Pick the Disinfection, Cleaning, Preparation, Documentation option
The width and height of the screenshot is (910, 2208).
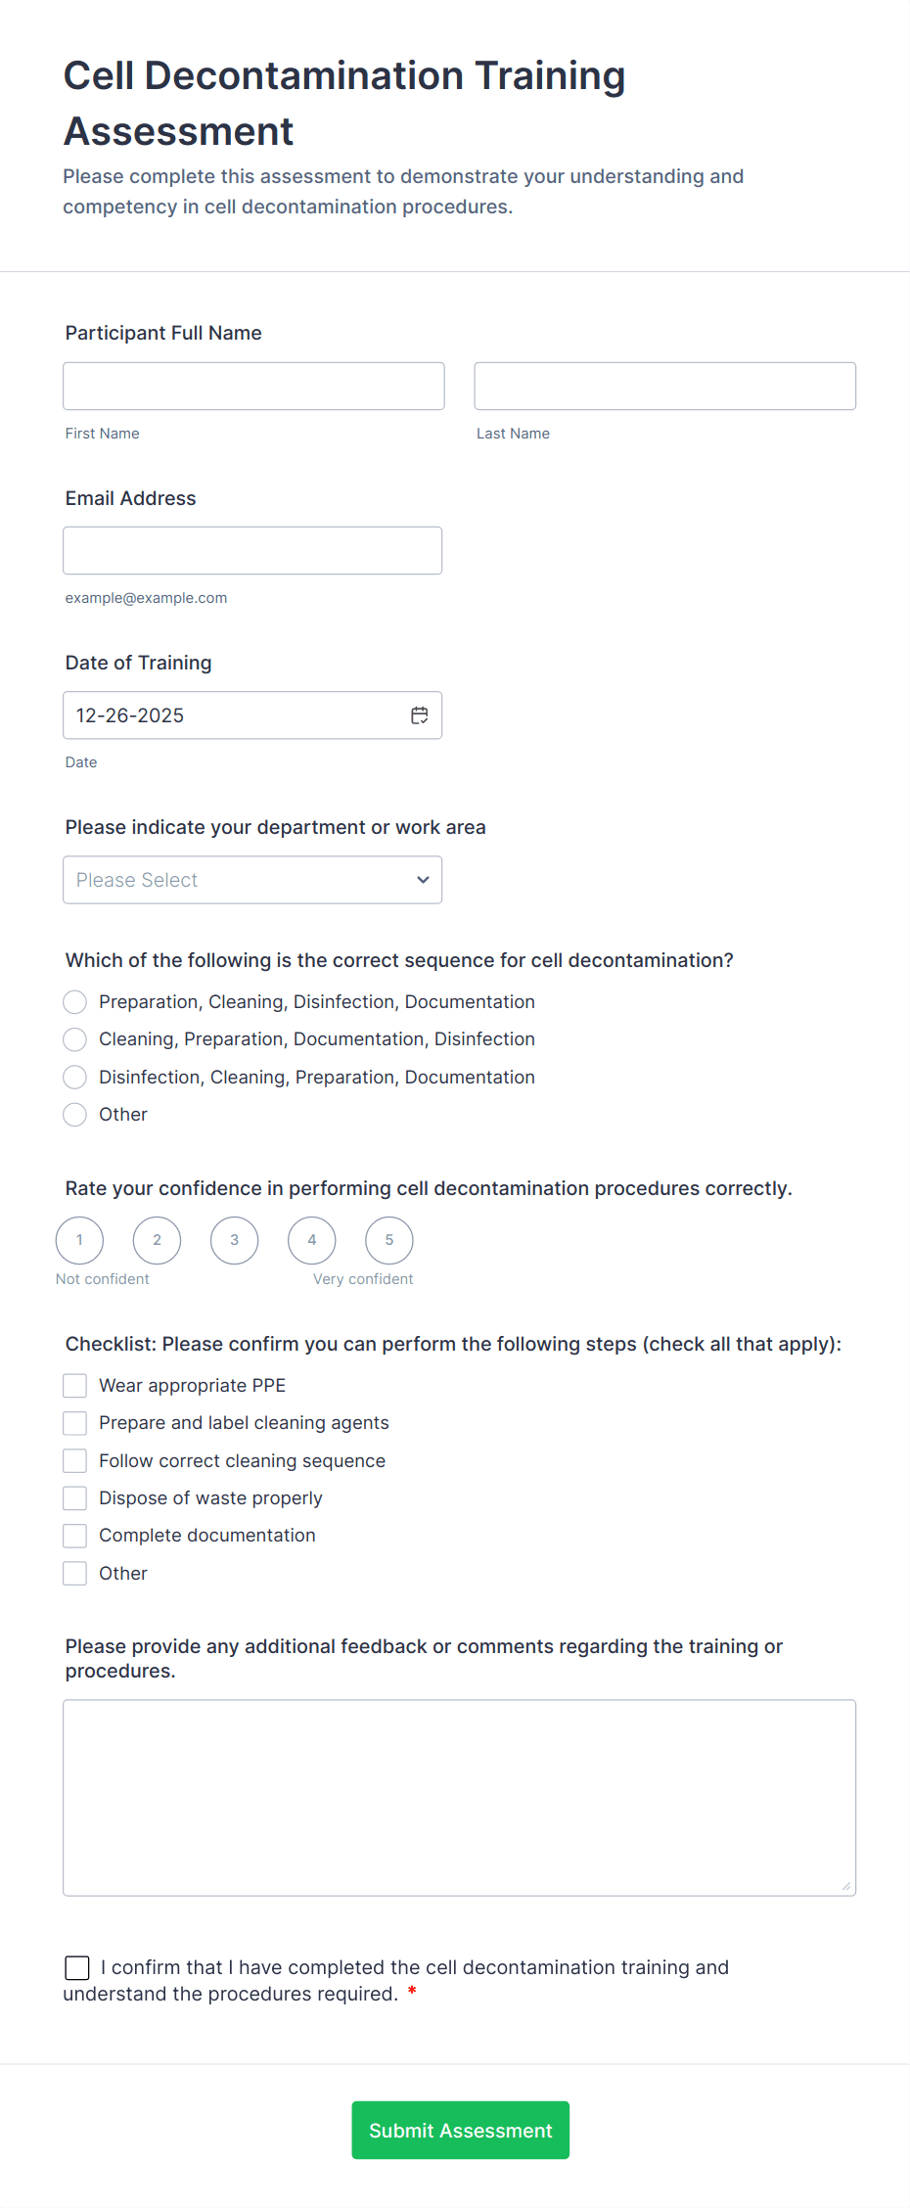tap(75, 1078)
